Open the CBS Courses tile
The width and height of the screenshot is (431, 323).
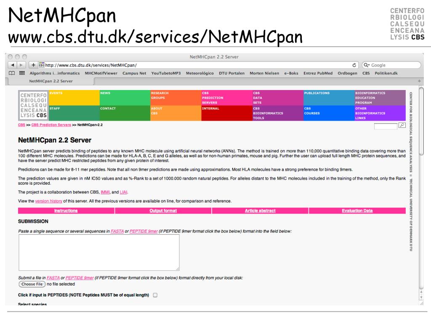(329, 113)
